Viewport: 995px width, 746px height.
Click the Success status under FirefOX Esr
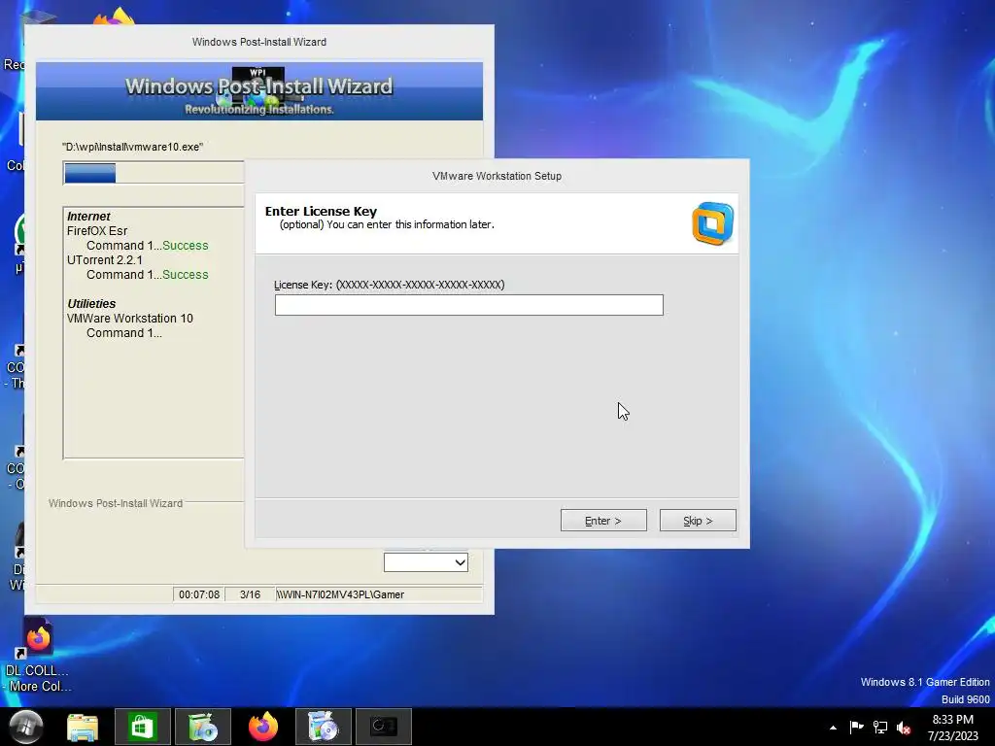pyautogui.click(x=186, y=246)
